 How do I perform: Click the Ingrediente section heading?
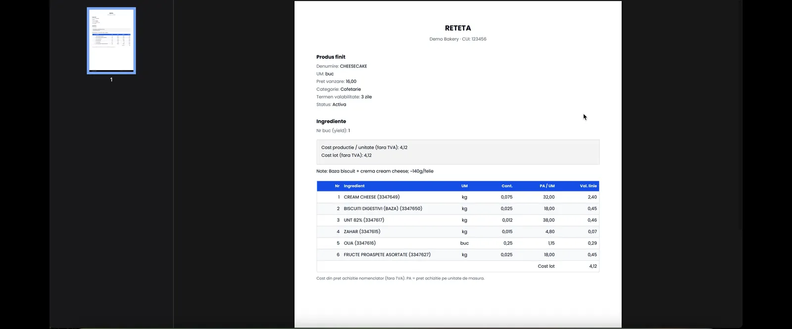[x=331, y=122]
